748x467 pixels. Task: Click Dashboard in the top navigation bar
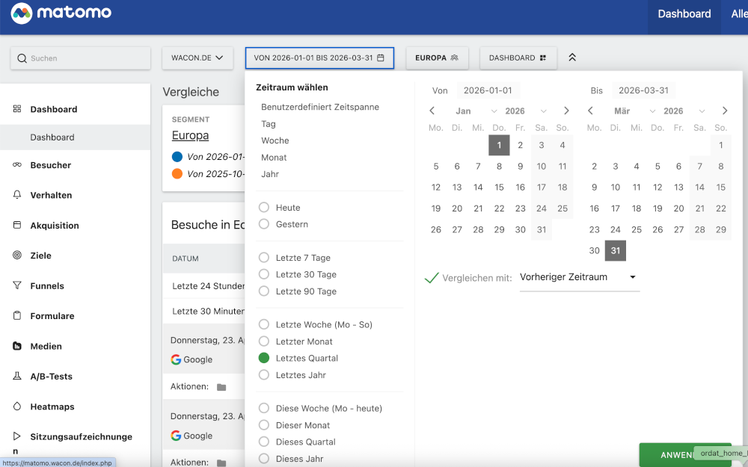pyautogui.click(x=684, y=13)
